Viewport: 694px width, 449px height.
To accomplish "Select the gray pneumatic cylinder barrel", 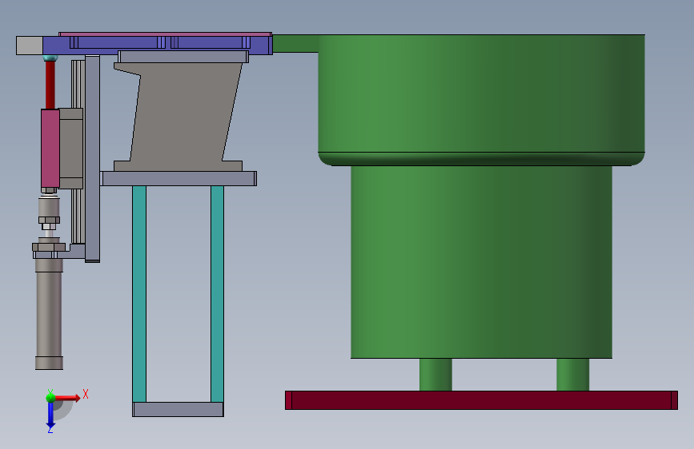I will pos(49,314).
